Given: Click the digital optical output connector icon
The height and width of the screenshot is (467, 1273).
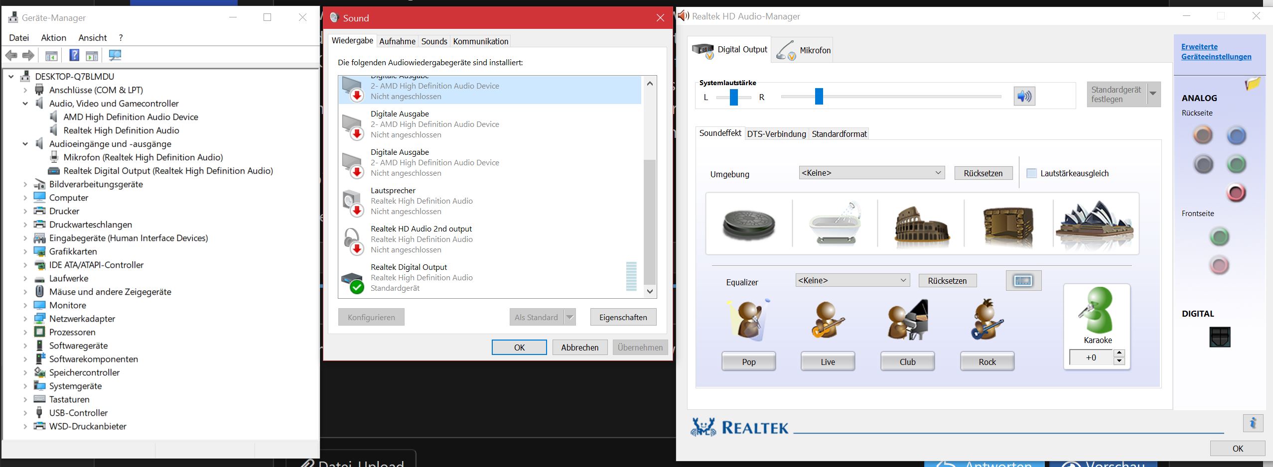Looking at the screenshot, I should tap(1220, 337).
